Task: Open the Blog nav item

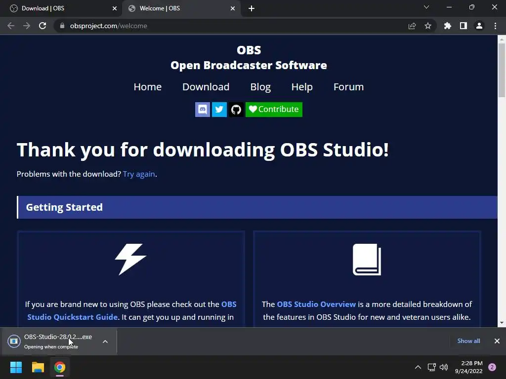Action: pos(260,87)
